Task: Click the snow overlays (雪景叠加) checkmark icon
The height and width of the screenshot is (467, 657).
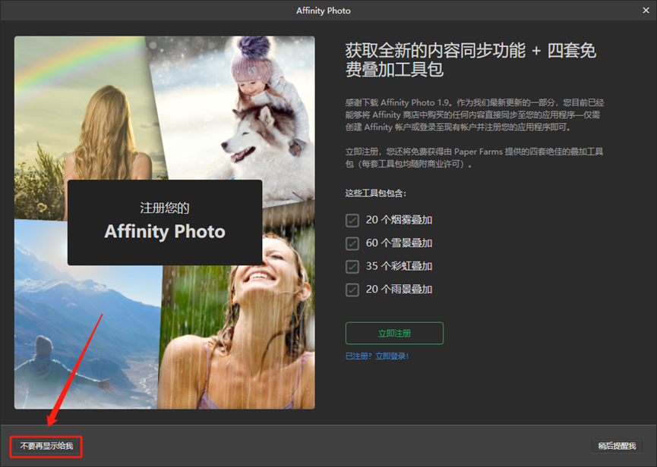Action: pyautogui.click(x=352, y=243)
